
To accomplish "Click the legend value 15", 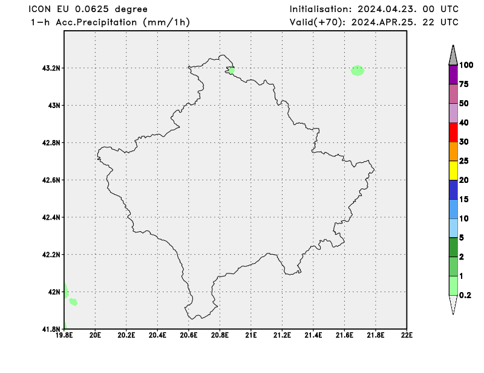I will (x=464, y=199).
